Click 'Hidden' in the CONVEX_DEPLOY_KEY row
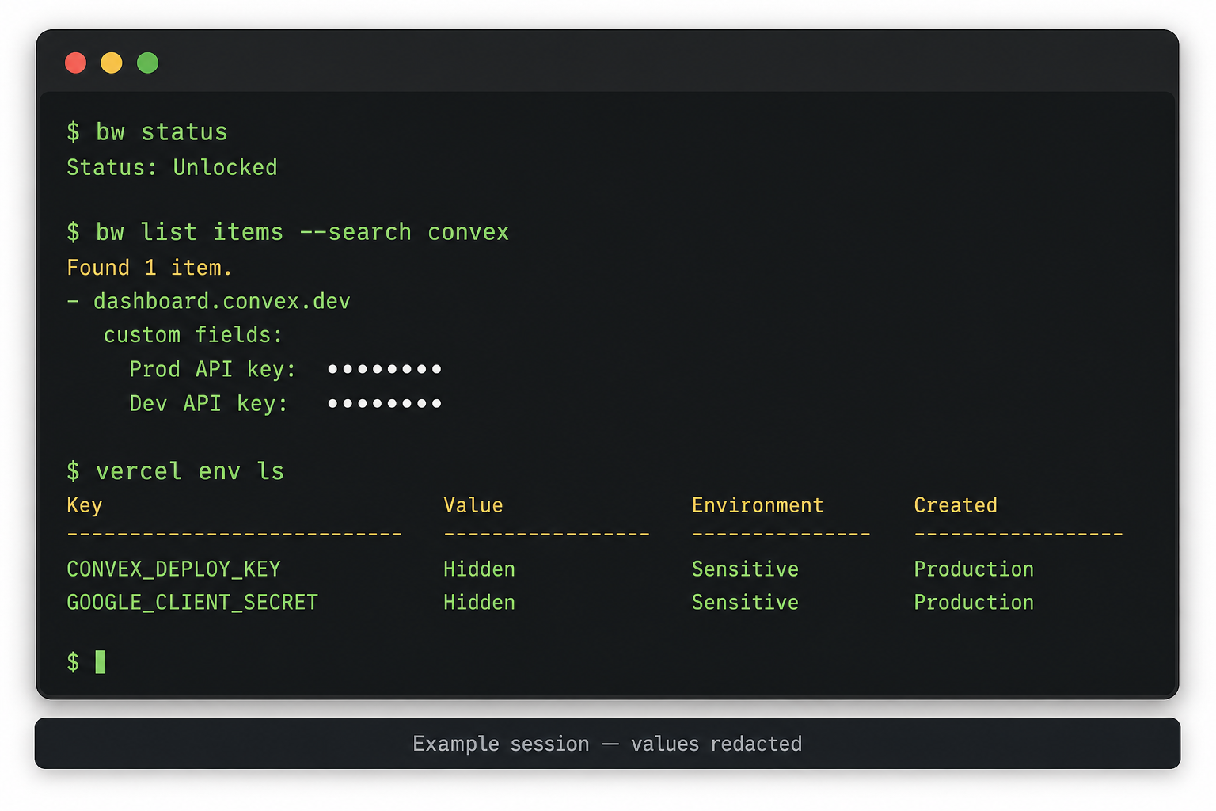Screen dimensions: 1216x811 coord(479,569)
